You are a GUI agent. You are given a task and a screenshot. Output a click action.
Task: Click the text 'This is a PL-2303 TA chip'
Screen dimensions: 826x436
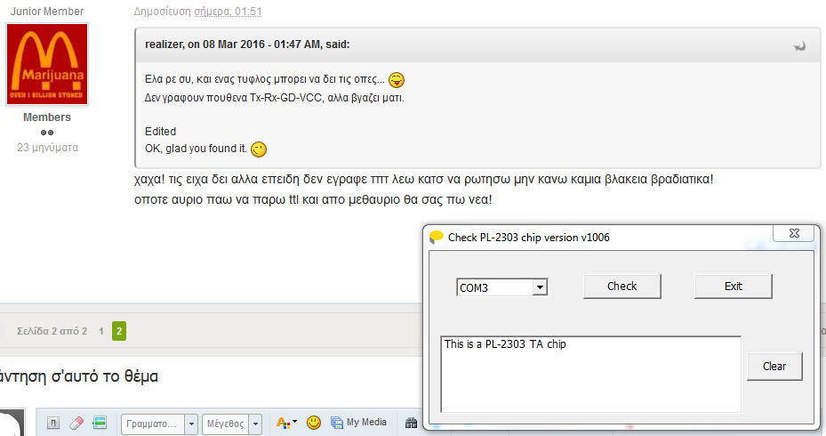(x=505, y=344)
